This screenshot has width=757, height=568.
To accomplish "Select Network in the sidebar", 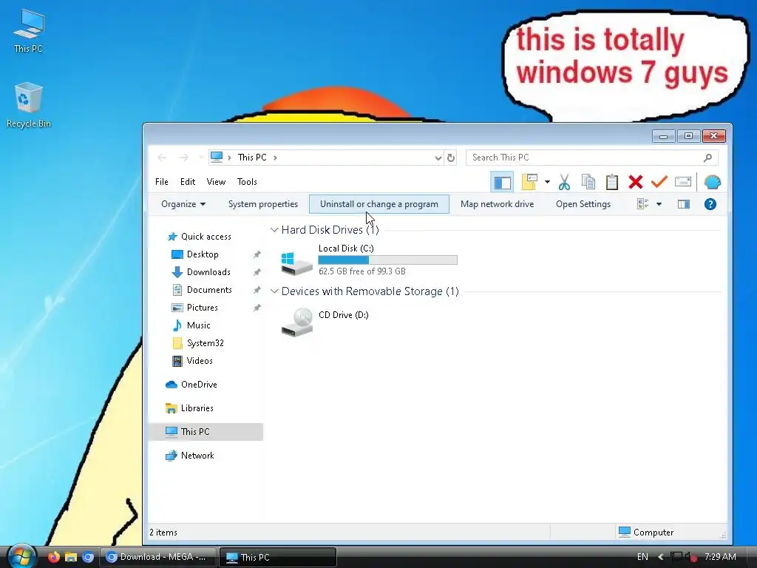I will [x=197, y=456].
